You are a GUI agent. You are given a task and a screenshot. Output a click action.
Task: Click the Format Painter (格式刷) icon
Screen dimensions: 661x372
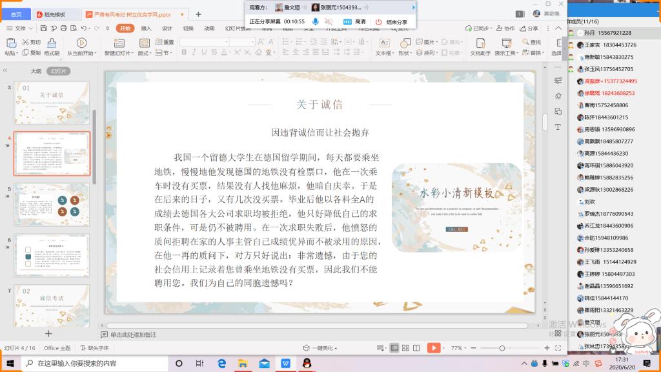coord(52,46)
